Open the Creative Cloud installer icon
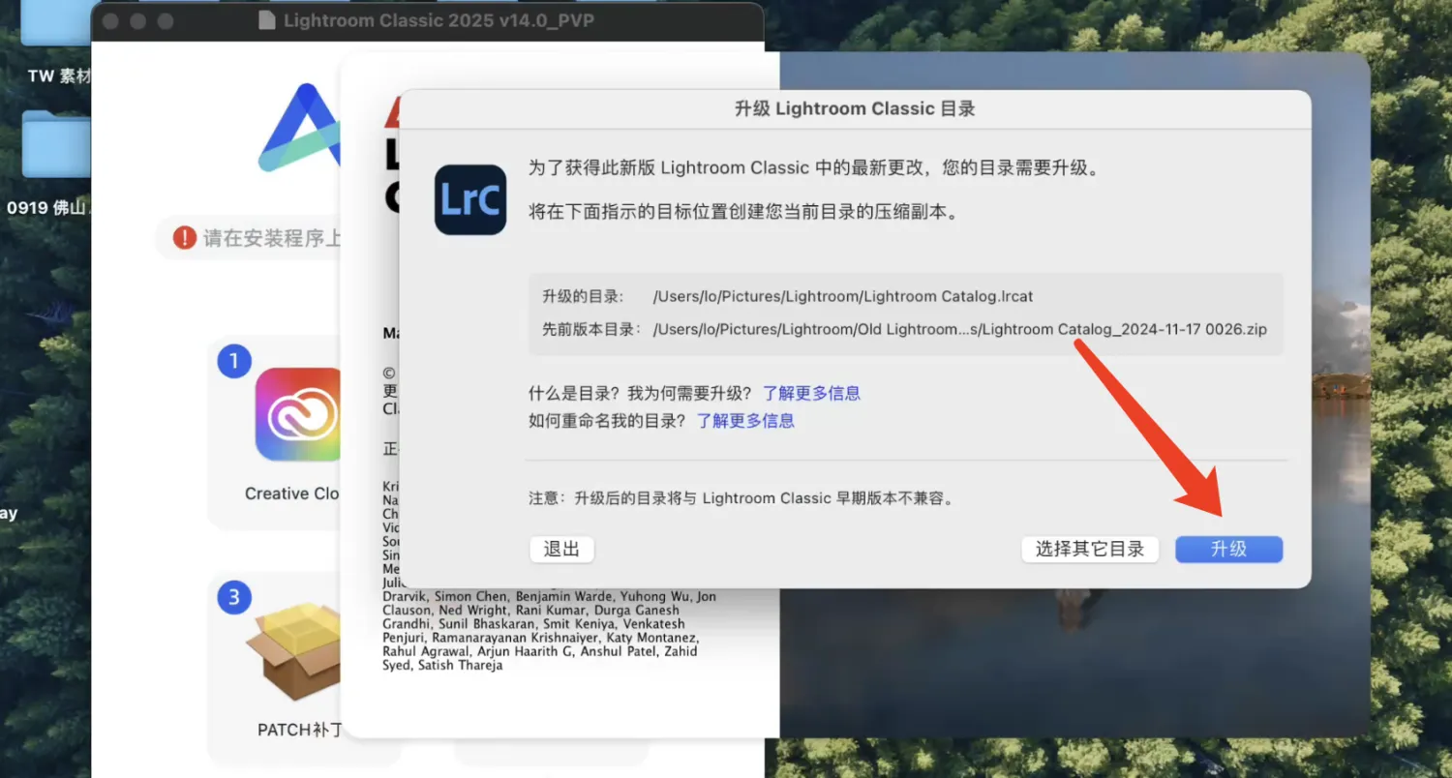This screenshot has height=778, width=1452. click(297, 414)
